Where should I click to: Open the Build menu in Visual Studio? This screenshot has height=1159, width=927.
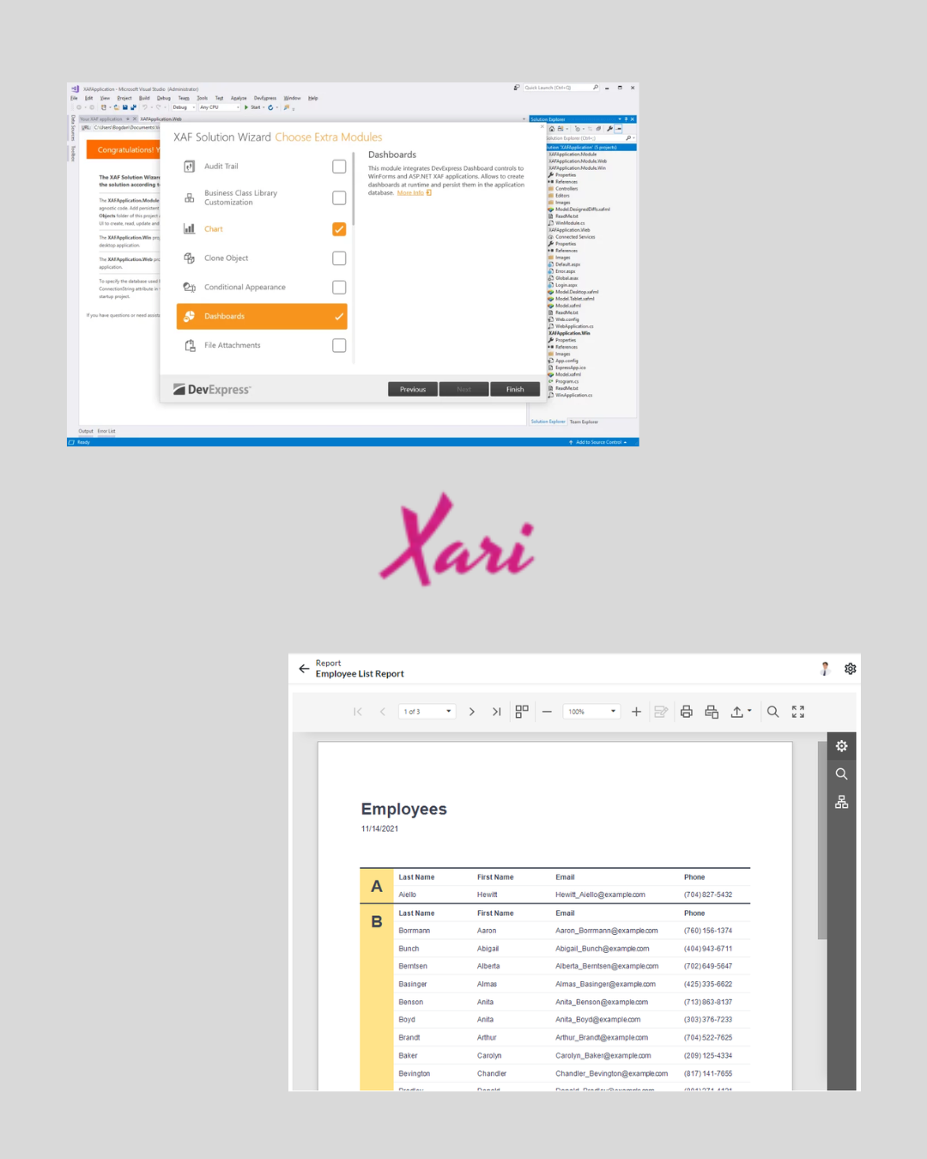144,98
